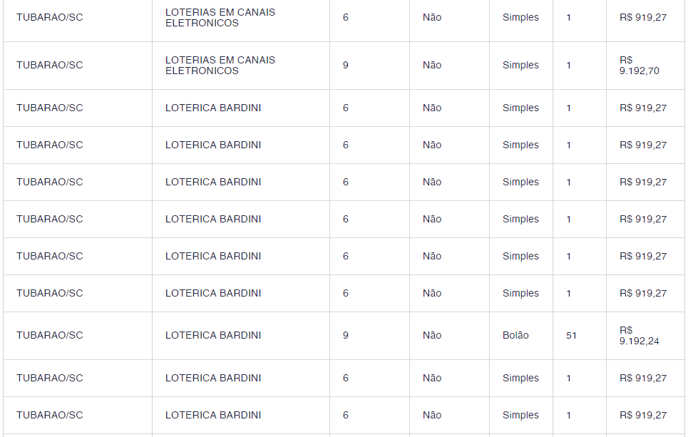Click LOTERIAS EM CANAIS ELETRONICOS in R$ 9.192,70 row
Viewport: 688px width, 437px height.
[220, 66]
